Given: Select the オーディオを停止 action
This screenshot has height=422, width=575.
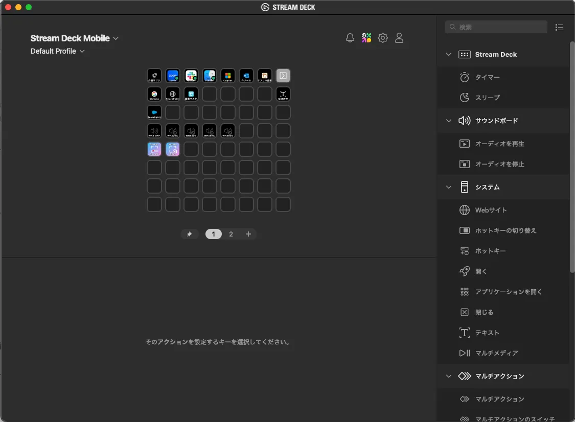Looking at the screenshot, I should (503, 164).
